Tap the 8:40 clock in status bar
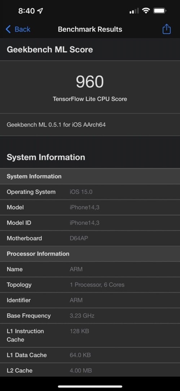Screen dimensions: 180x391 point(27,11)
